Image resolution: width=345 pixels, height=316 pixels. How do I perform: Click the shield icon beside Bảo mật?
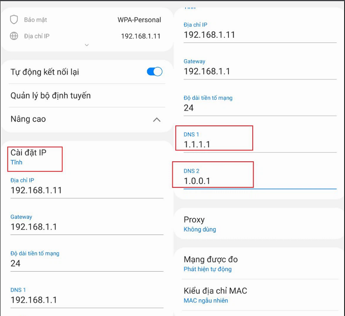pyautogui.click(x=14, y=20)
